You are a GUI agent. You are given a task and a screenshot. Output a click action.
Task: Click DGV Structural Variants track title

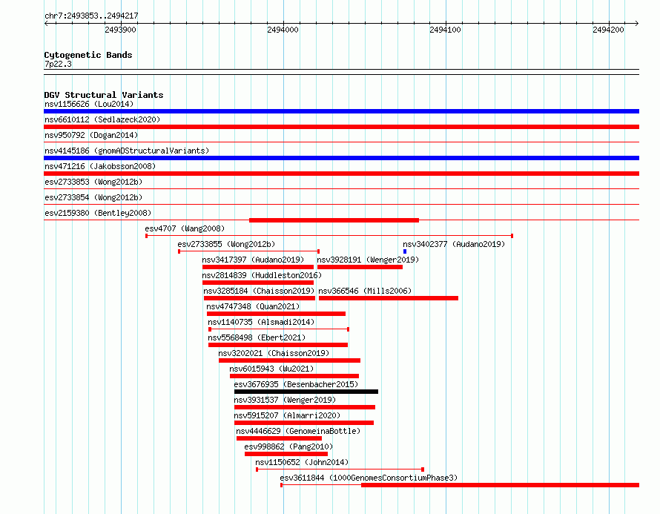(x=104, y=95)
